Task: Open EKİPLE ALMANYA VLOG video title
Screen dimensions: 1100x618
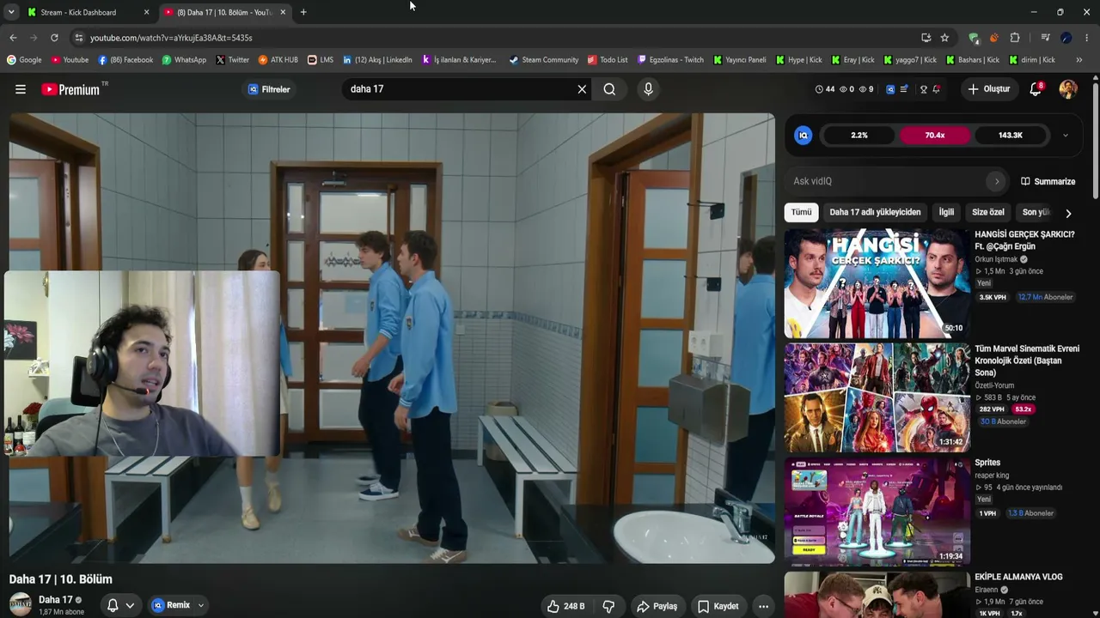Action: coord(1018,577)
